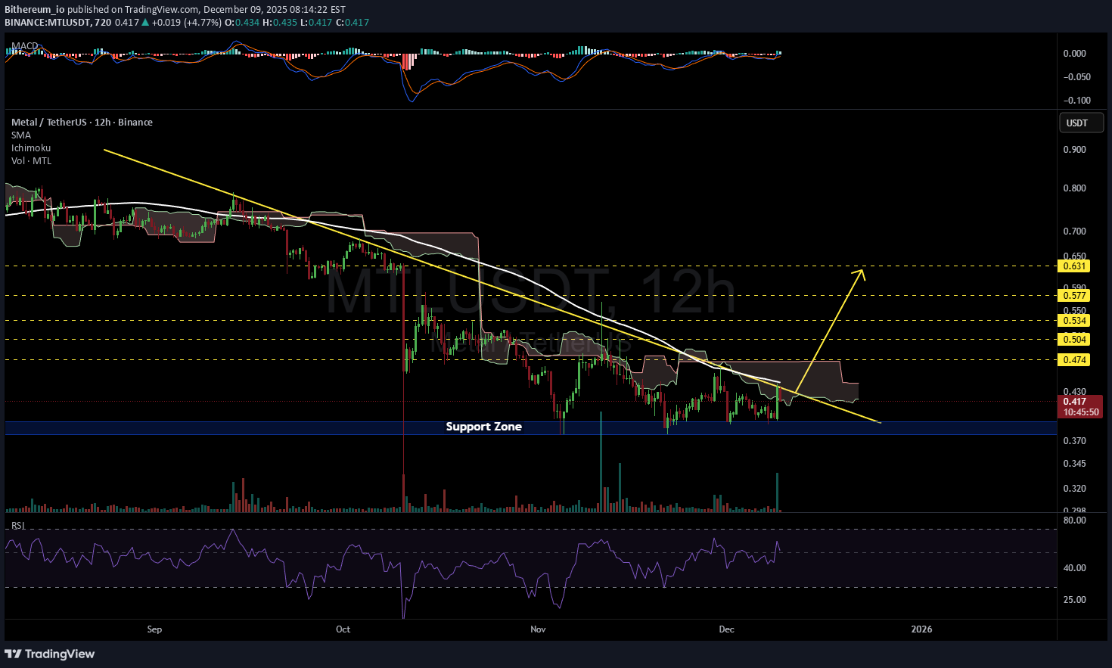Click the yellow 0.577 price tag

1074,296
